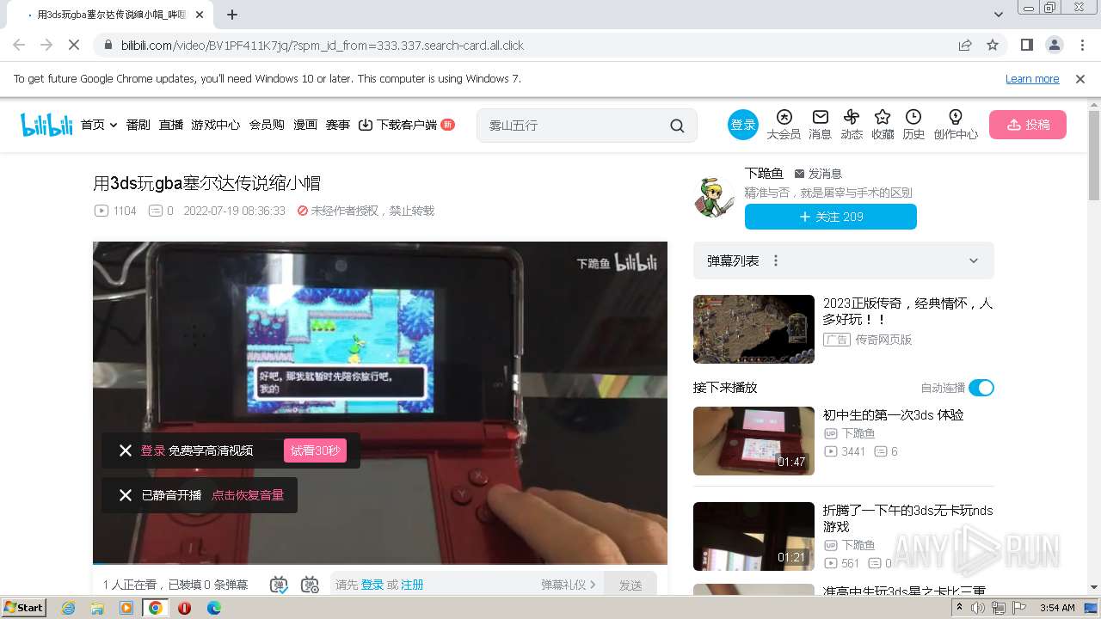Open 初中生的第一次3ds 体验 video title
The image size is (1101, 619).
click(893, 414)
